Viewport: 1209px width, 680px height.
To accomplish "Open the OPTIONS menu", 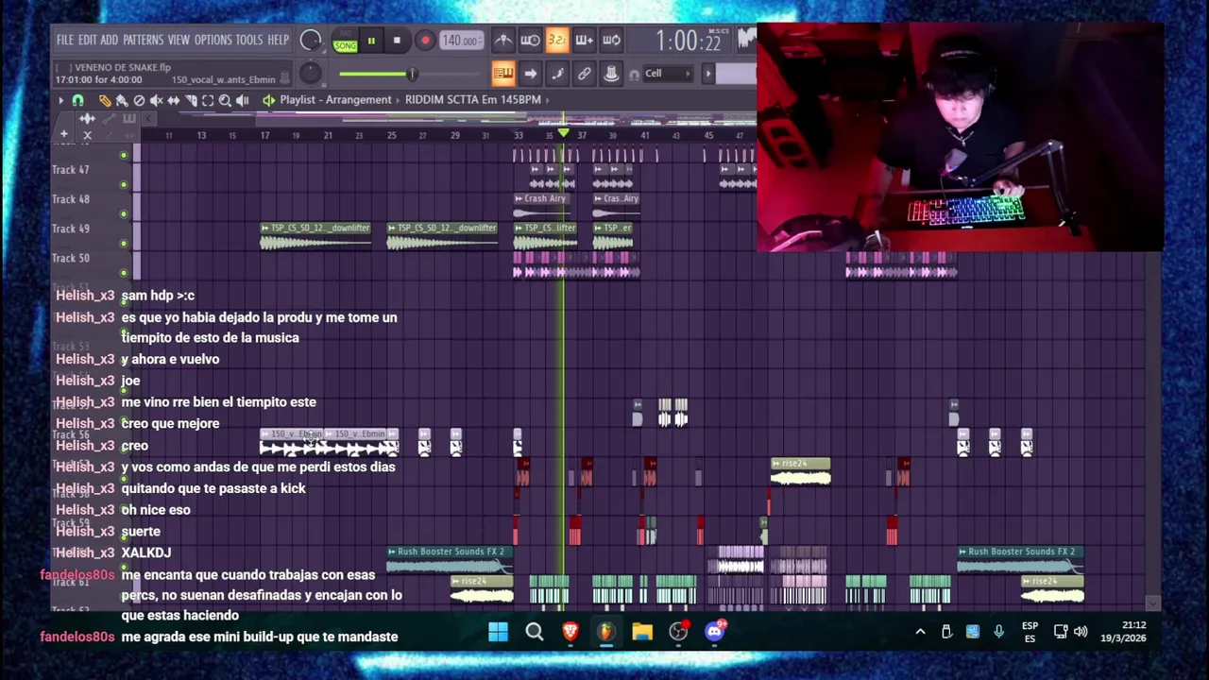I will click(213, 40).
